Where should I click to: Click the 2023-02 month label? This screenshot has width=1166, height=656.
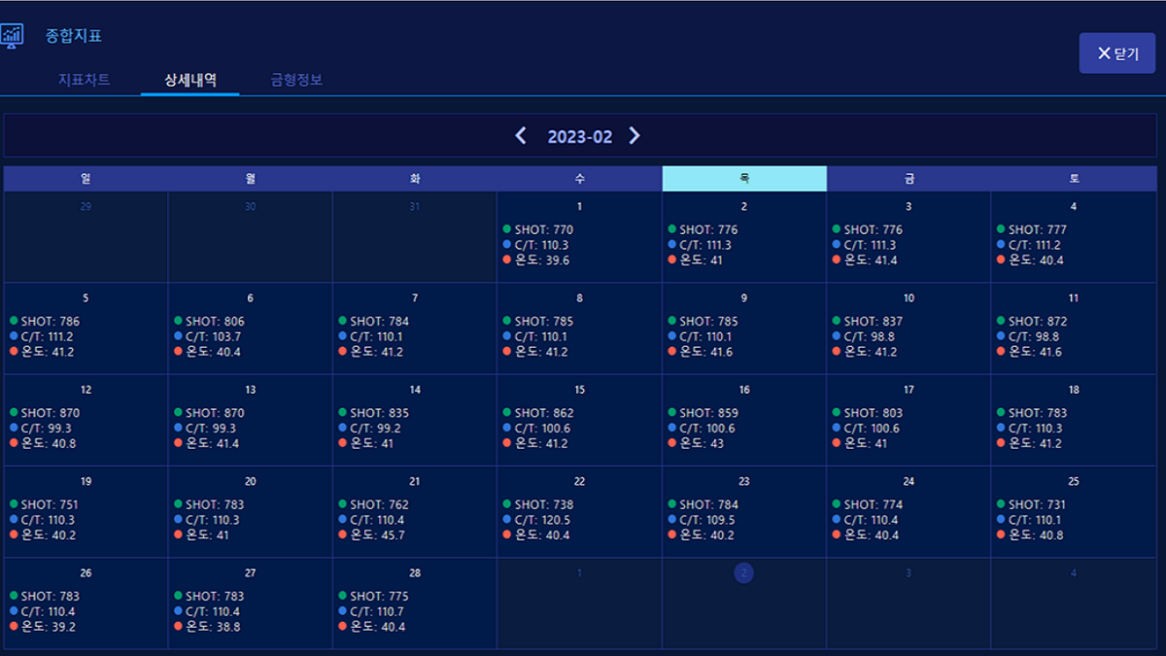click(x=580, y=137)
